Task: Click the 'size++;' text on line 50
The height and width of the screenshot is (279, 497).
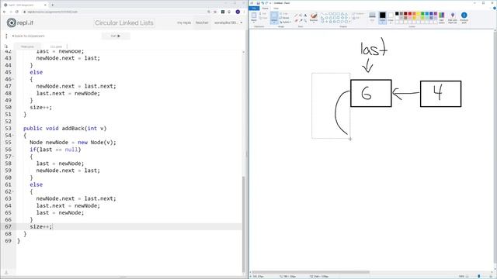Action: [x=41, y=107]
